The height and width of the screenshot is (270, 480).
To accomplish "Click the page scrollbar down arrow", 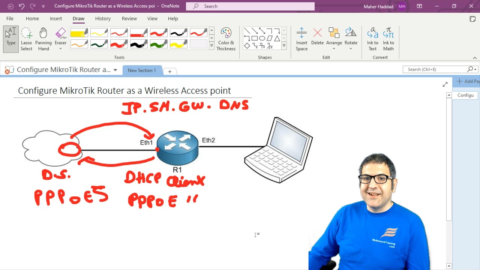I will point(449,266).
